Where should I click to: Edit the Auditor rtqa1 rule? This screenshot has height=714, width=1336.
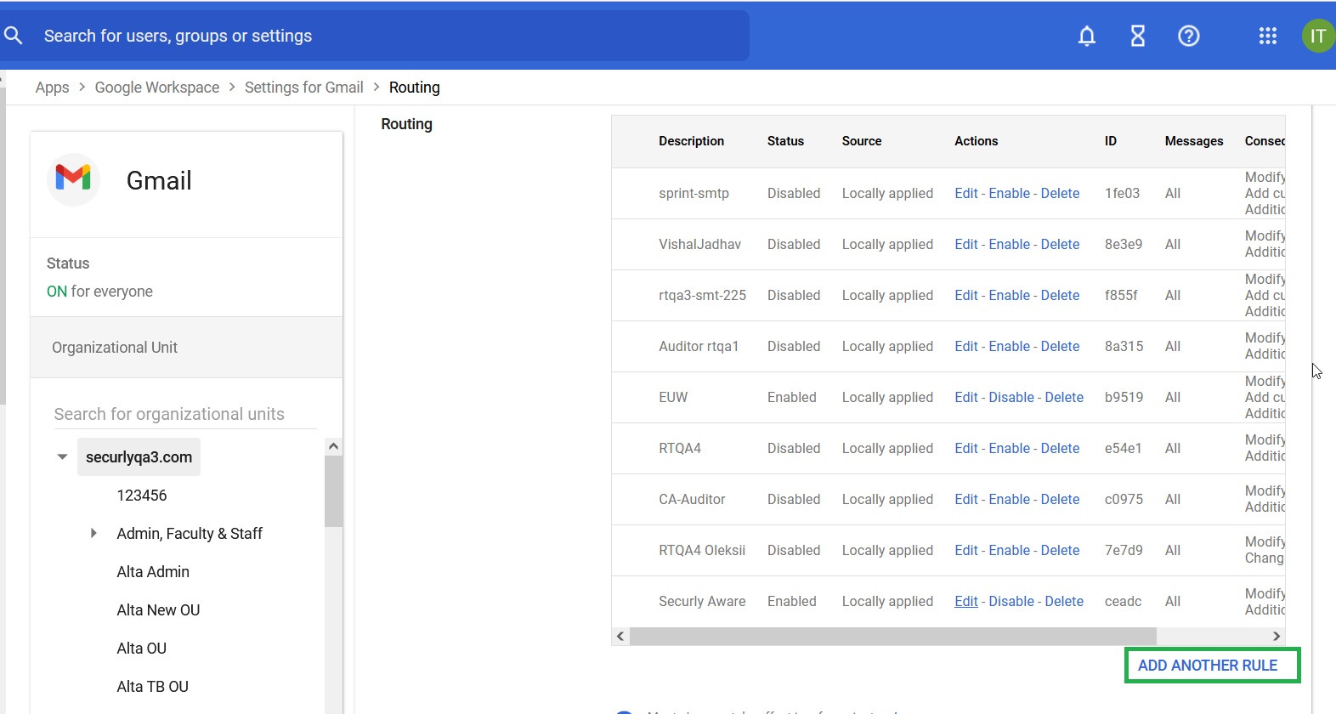click(x=966, y=347)
